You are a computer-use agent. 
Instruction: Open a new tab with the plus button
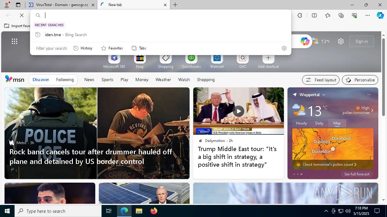[175, 5]
